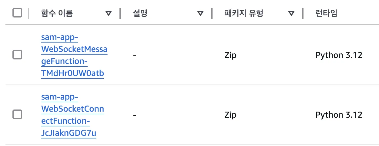Screen dimensions: 379x146
Task: Click the 설명 column header label
Action: (140, 14)
